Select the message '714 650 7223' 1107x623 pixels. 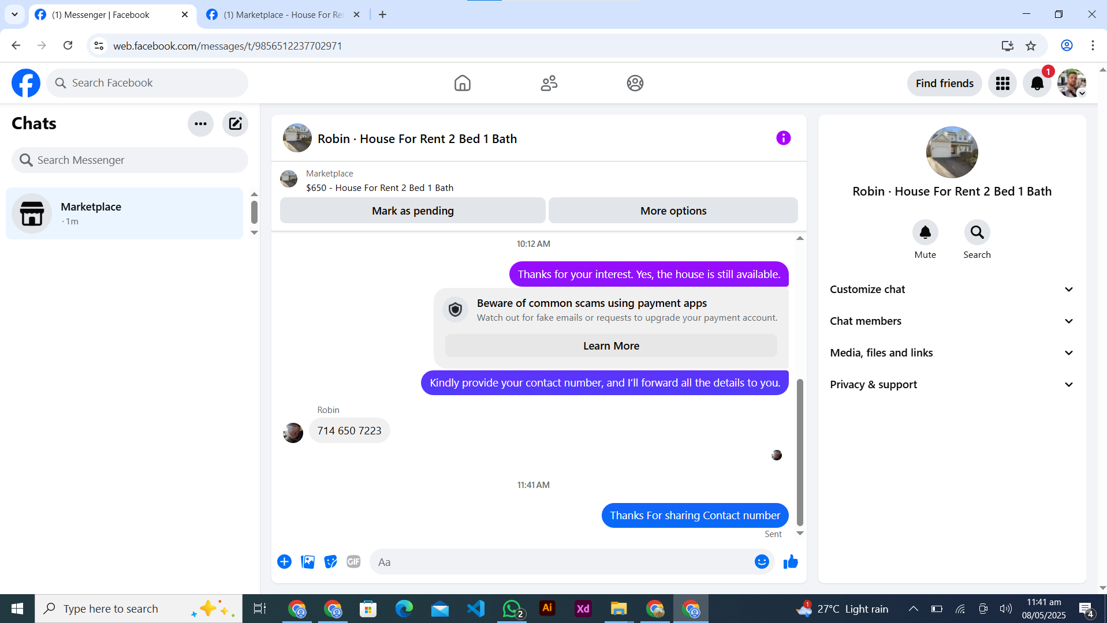pyautogui.click(x=349, y=431)
